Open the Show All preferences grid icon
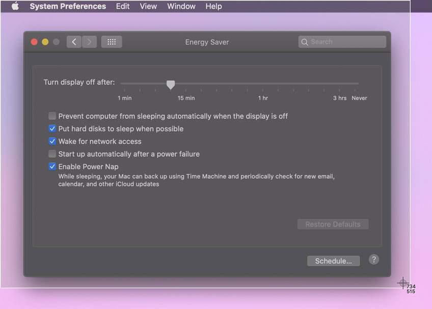Image resolution: width=432 pixels, height=309 pixels. [x=111, y=42]
